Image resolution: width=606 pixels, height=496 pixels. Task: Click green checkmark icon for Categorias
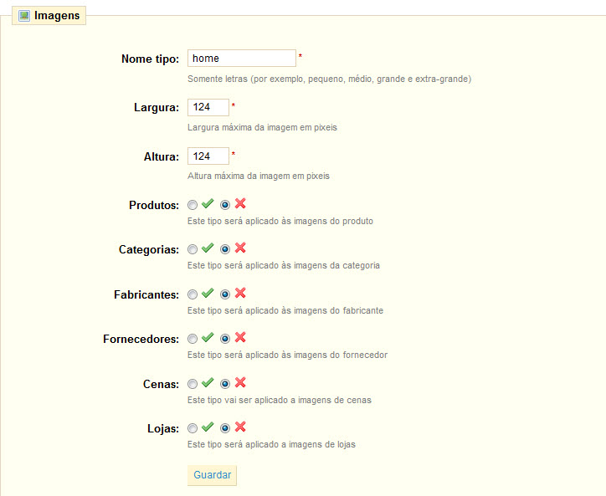tap(208, 248)
